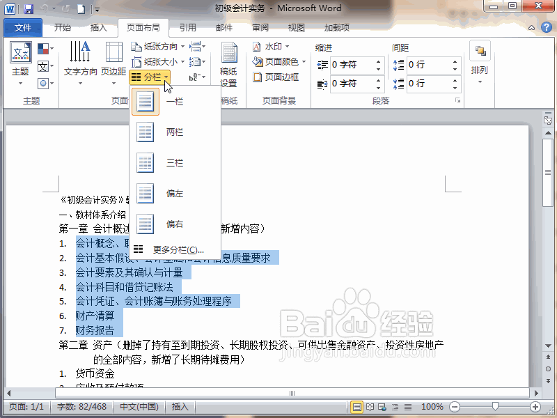Select 偏右 right column layout
The height and width of the screenshot is (418, 557).
[175, 224]
